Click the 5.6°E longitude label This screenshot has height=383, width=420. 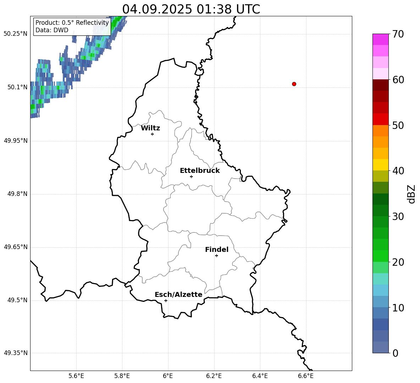coord(76,376)
